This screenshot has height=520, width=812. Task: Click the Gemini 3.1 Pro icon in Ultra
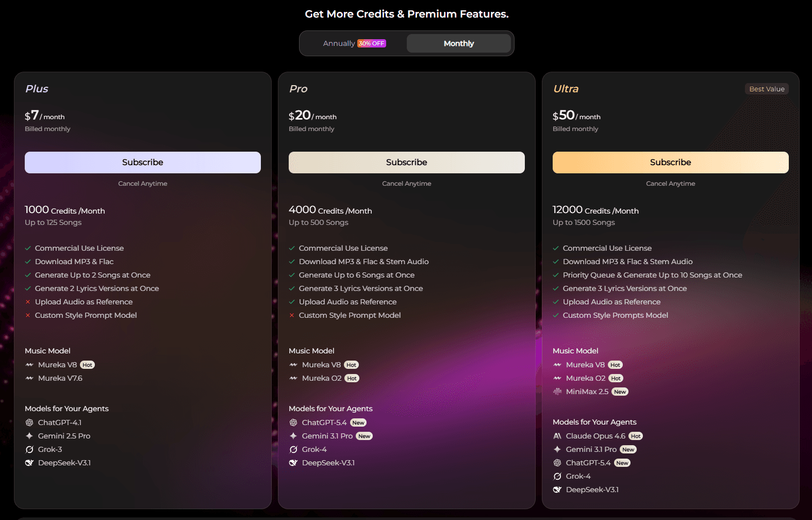tap(557, 449)
